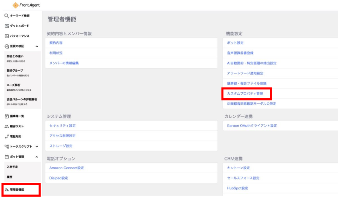338x199 pixels.
Task: Click the 電話対応 phone icon
Action: click(7, 136)
